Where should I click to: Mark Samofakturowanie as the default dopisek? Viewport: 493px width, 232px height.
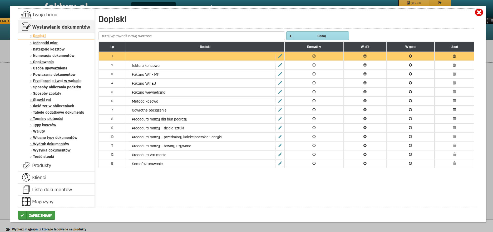tap(314, 163)
